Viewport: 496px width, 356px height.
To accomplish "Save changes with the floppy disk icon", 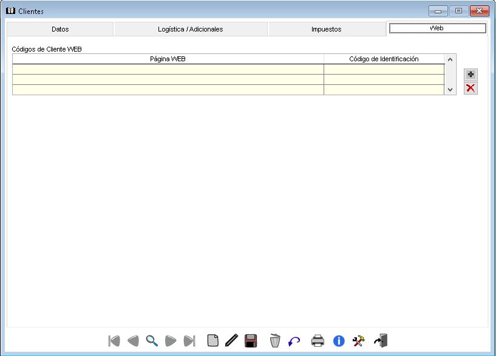I will point(251,340).
